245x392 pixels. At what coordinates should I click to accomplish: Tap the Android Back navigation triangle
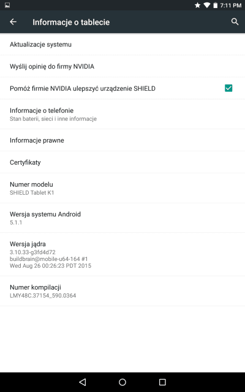click(x=82, y=382)
